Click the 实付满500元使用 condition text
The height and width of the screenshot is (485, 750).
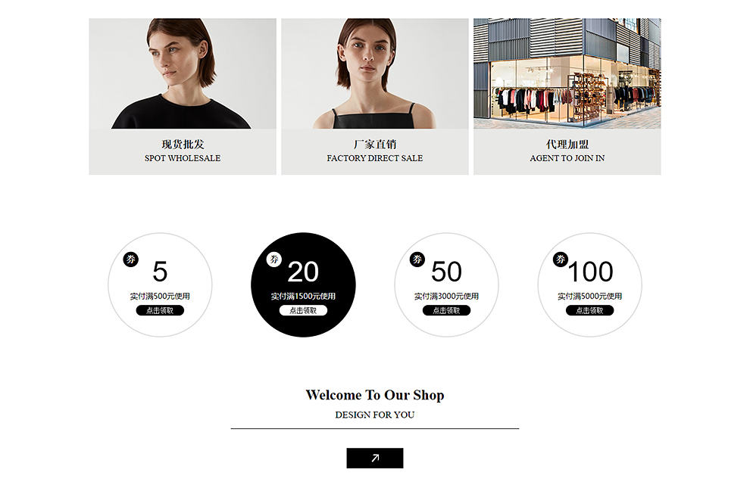(x=160, y=297)
